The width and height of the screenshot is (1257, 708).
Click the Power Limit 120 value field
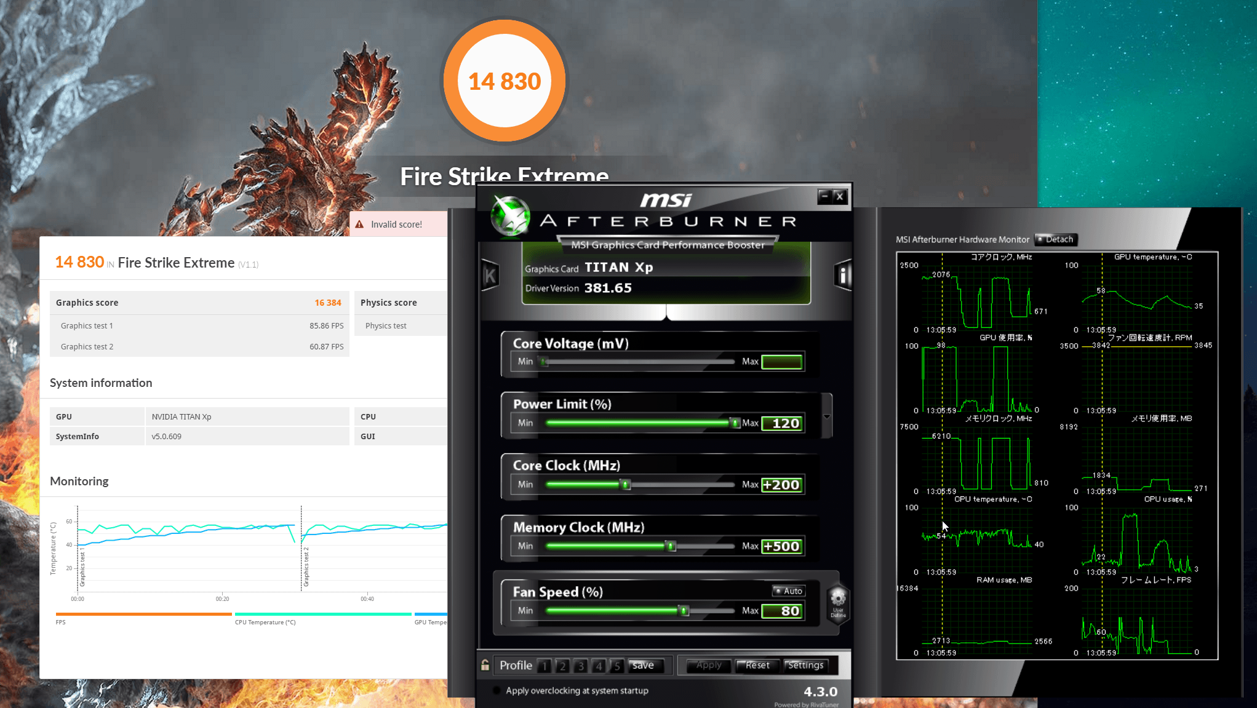pos(781,423)
